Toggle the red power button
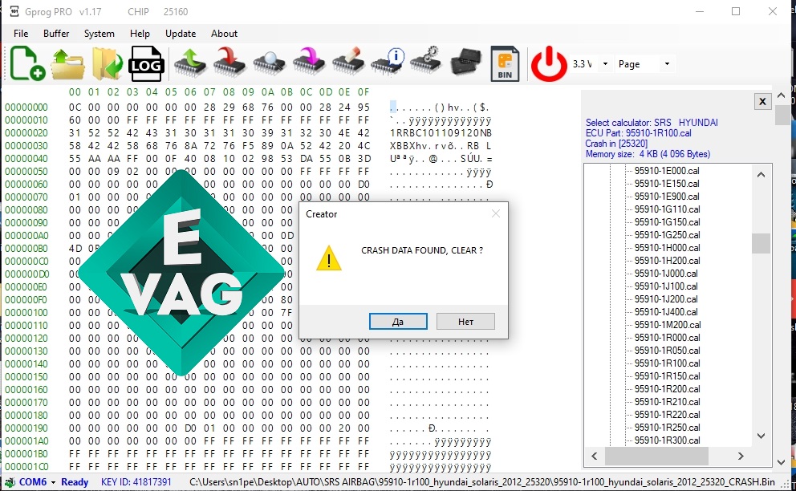Viewport: 796px width, 491px height. [x=549, y=63]
